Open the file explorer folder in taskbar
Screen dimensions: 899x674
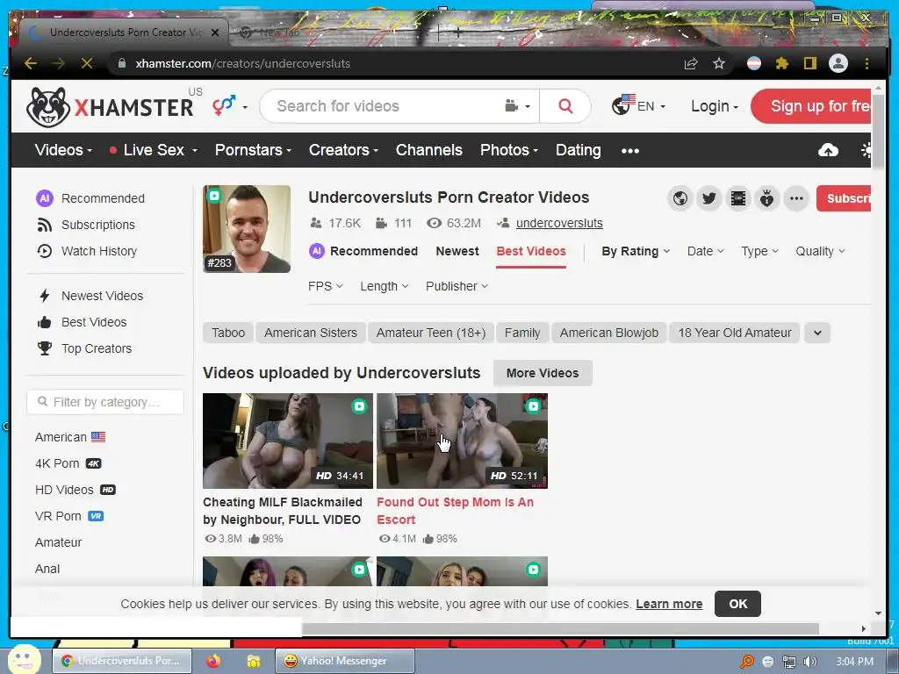coord(253,661)
